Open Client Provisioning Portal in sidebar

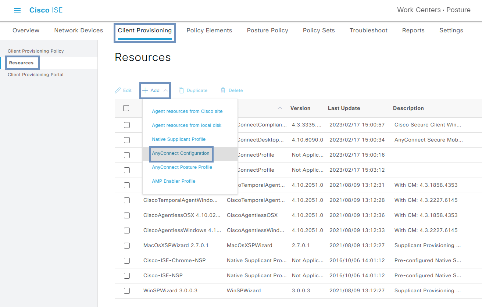click(36, 75)
